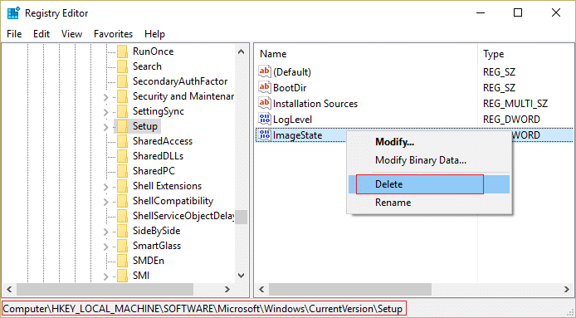Open the View menu

[x=71, y=34]
